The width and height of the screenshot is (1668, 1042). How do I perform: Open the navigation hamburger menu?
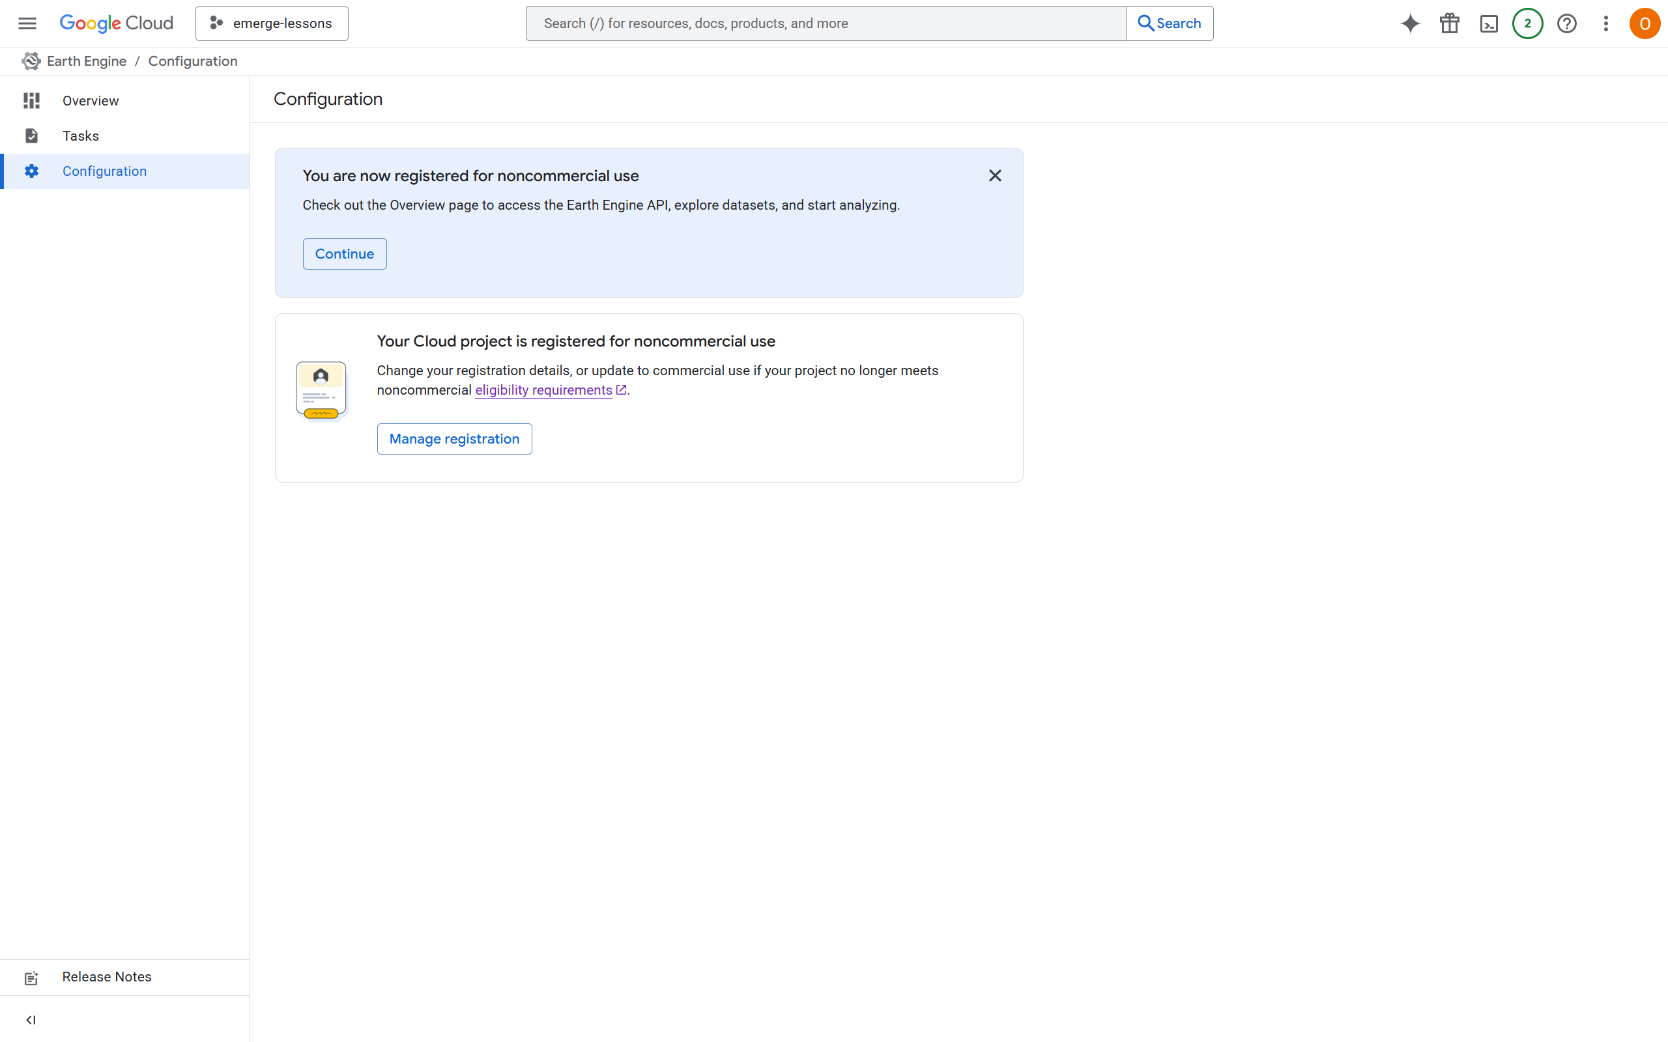tap(27, 23)
